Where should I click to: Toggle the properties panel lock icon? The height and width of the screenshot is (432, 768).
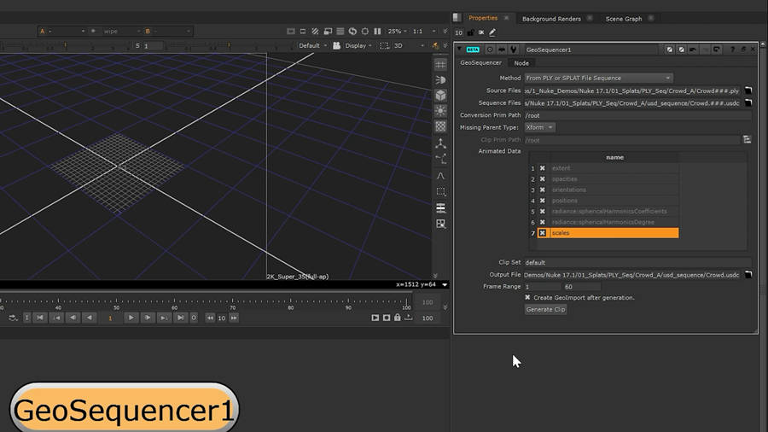(470, 32)
